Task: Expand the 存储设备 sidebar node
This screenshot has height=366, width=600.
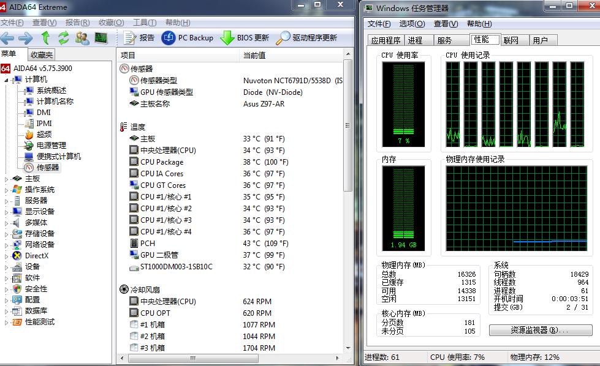Action: click(x=5, y=234)
